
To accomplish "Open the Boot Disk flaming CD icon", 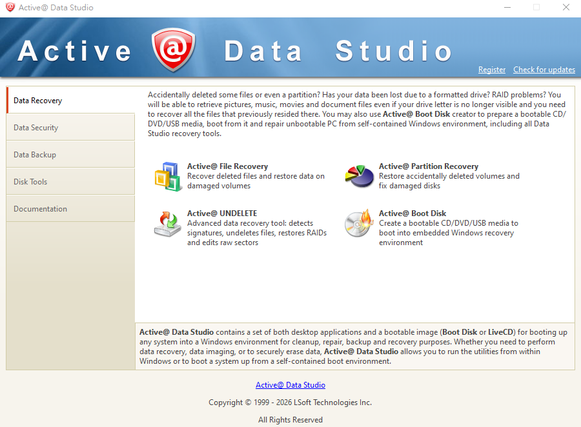I will tap(359, 223).
